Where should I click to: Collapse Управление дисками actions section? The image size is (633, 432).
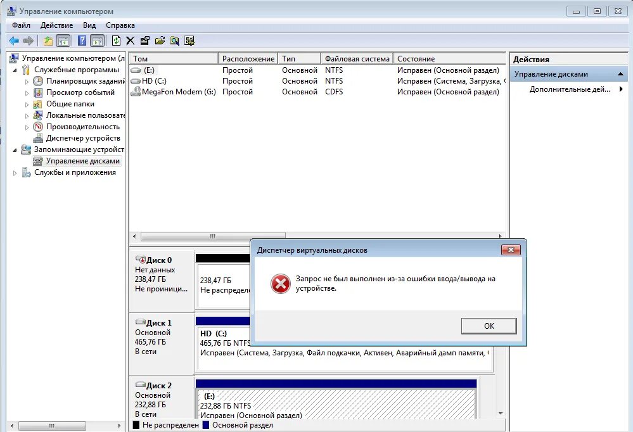point(620,74)
